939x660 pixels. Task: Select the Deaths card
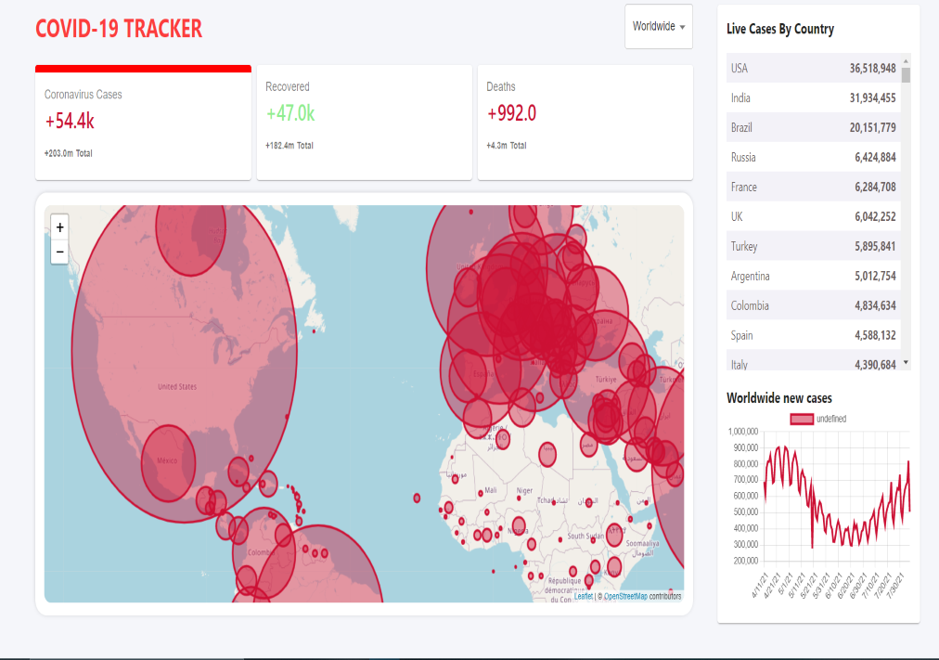585,123
